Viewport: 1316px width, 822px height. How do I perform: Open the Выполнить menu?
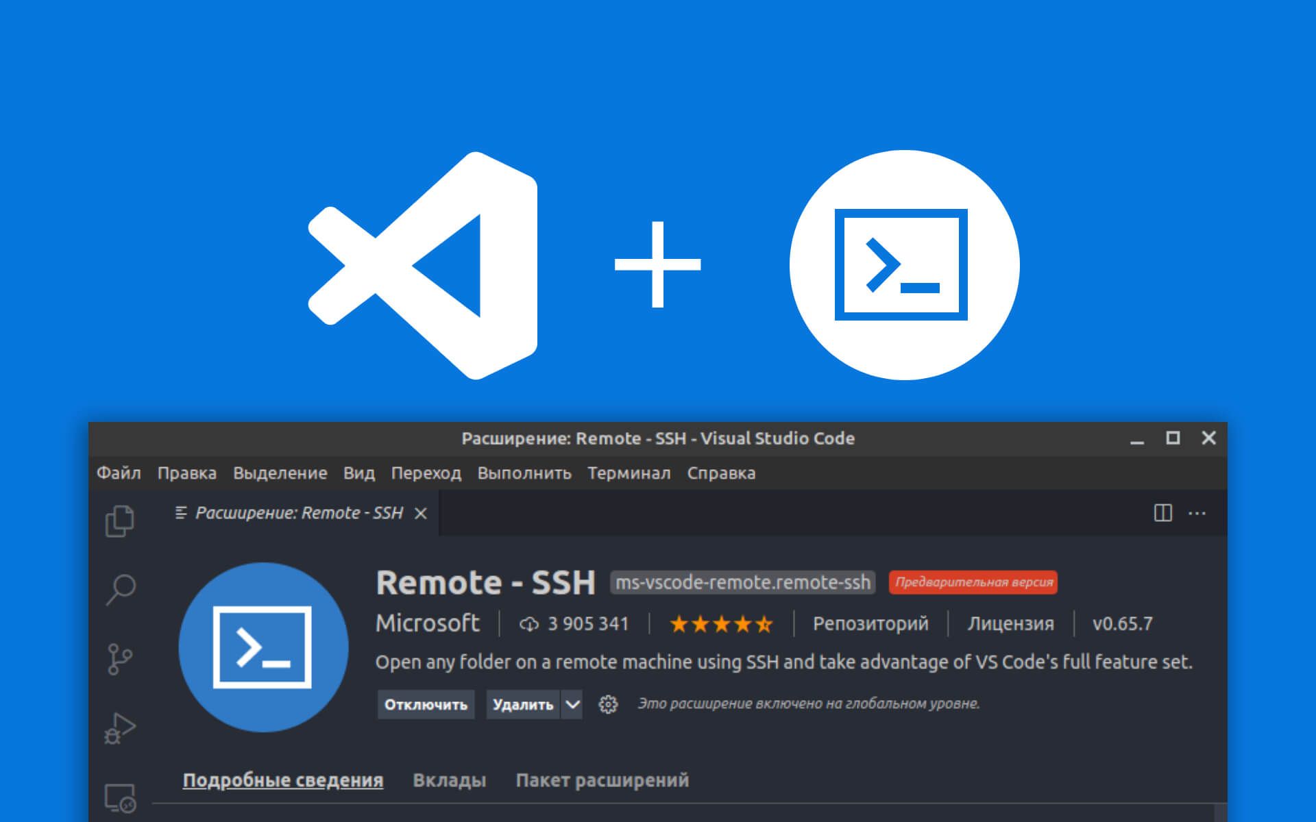point(524,473)
